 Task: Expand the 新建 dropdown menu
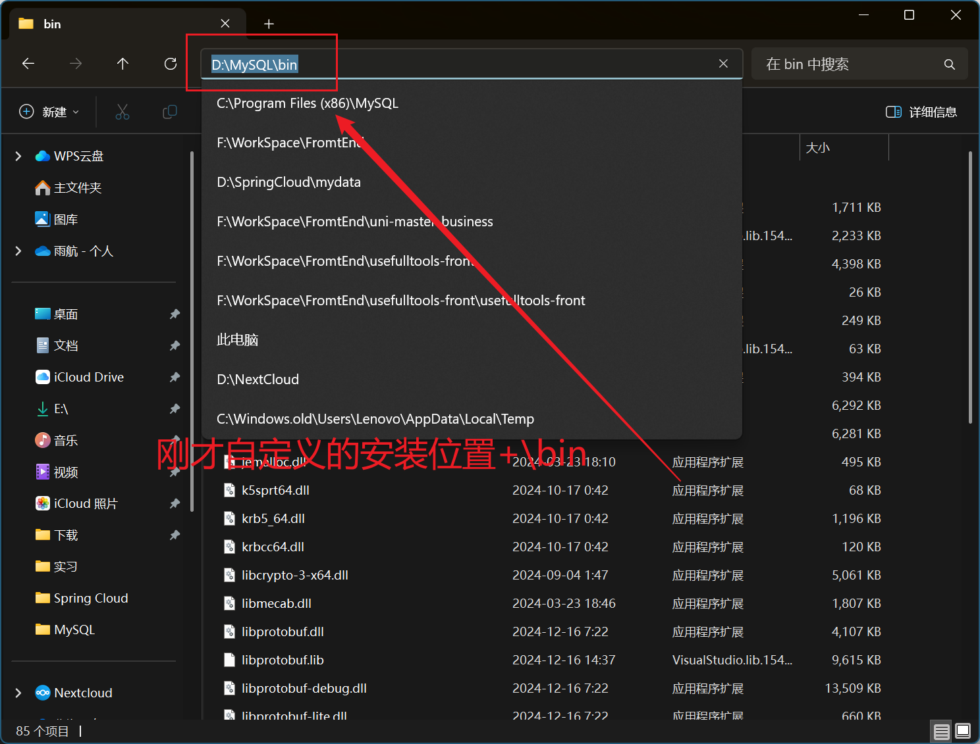tap(75, 111)
